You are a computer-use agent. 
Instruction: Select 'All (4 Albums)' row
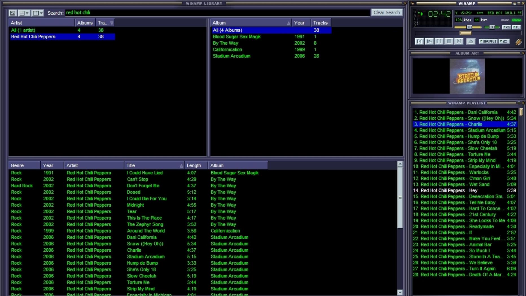point(271,30)
